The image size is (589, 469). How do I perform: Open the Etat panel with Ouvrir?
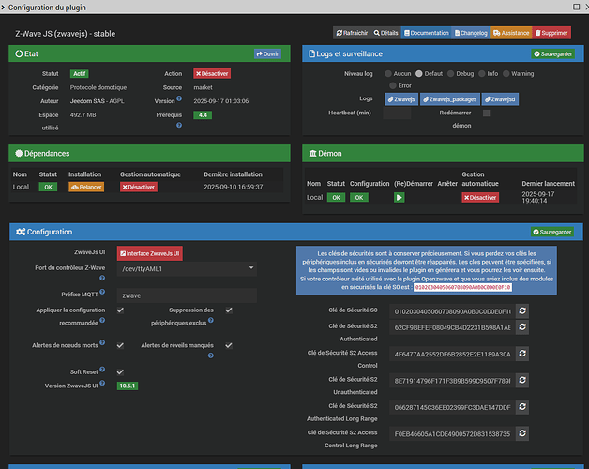coord(267,54)
